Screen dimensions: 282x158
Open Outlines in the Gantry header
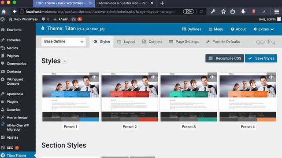tap(192, 29)
